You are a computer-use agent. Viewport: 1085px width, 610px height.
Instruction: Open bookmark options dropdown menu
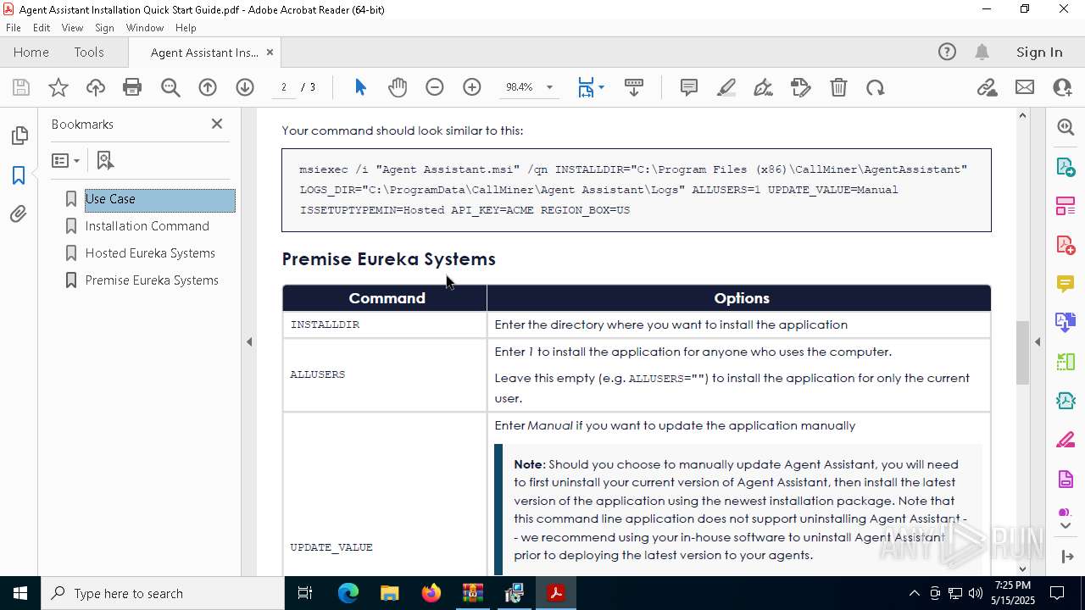point(65,160)
